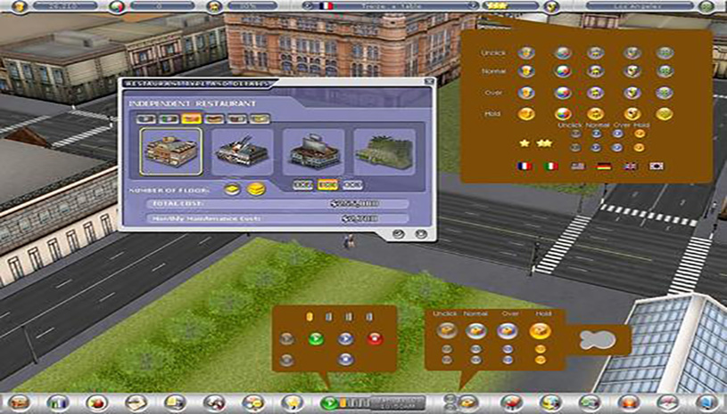Select the single-floor option icon
This screenshot has height=414, width=727.
click(x=230, y=188)
